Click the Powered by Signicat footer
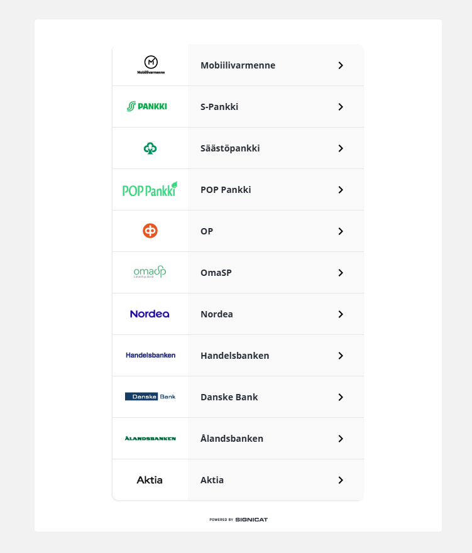472x553 pixels. (239, 520)
